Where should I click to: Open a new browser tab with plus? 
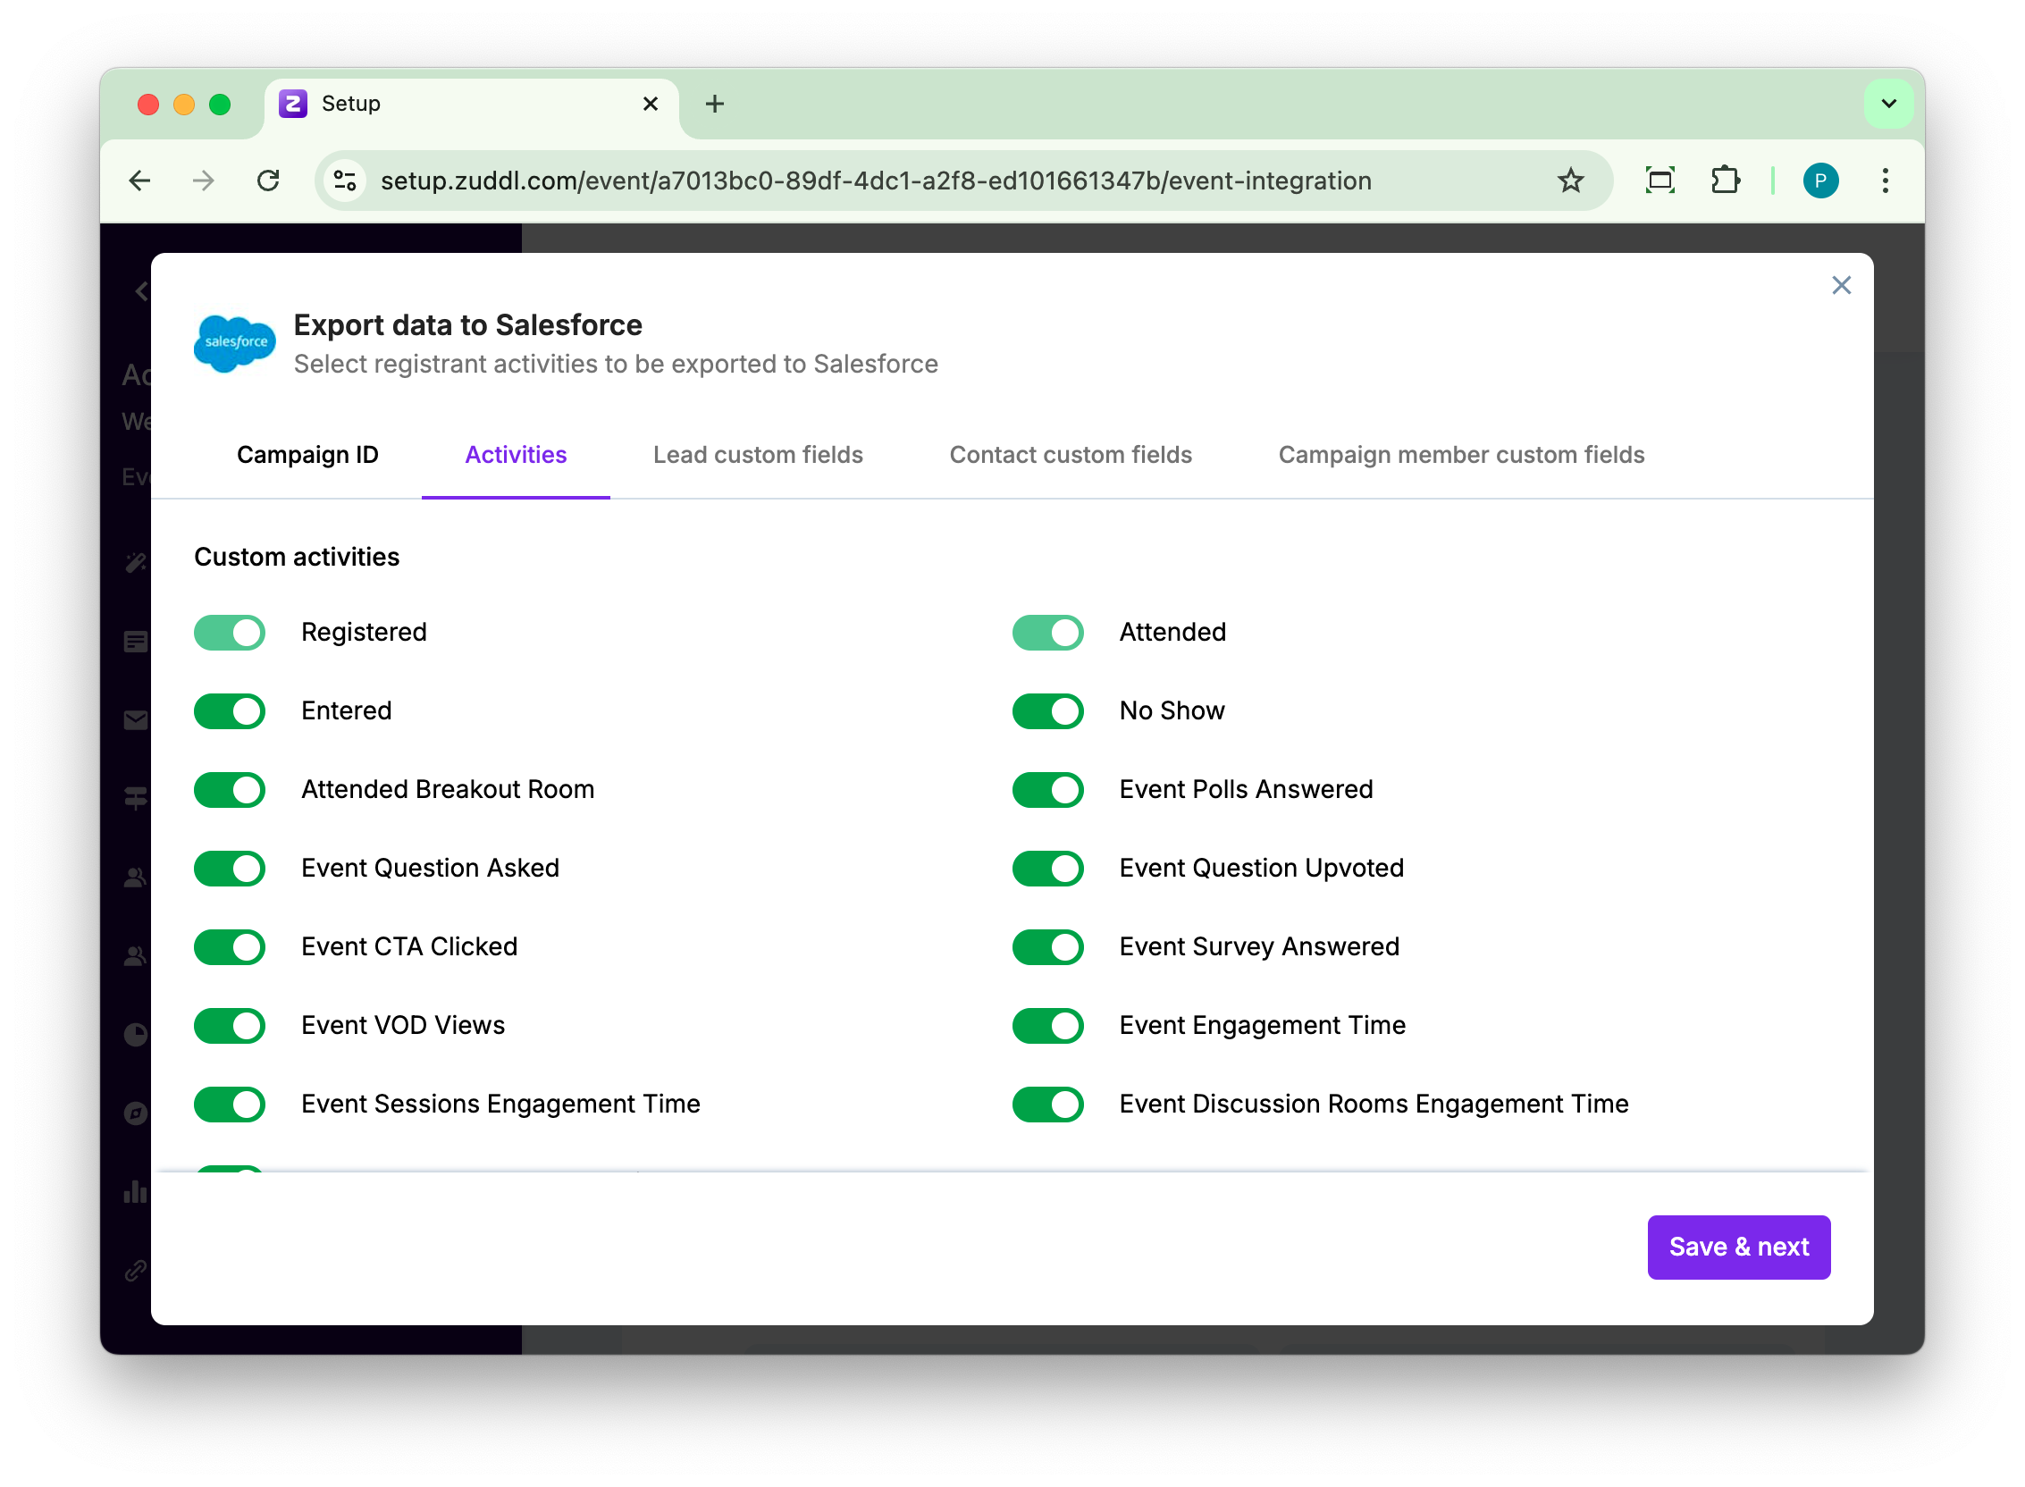pyautogui.click(x=715, y=105)
